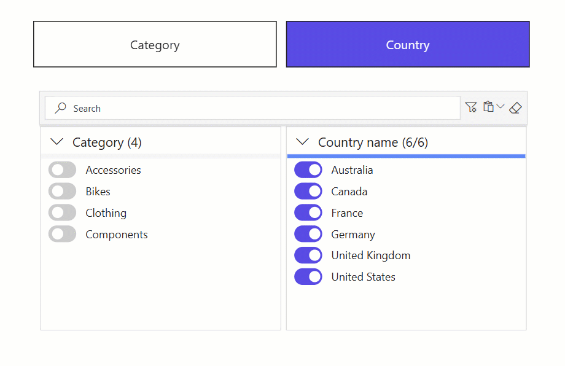
Task: Collapse the Country name (6/6) chevron
Action: [302, 142]
